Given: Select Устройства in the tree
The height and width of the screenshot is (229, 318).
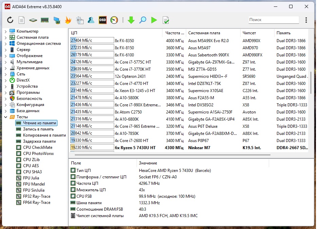Looking at the screenshot, I should [x=27, y=86].
